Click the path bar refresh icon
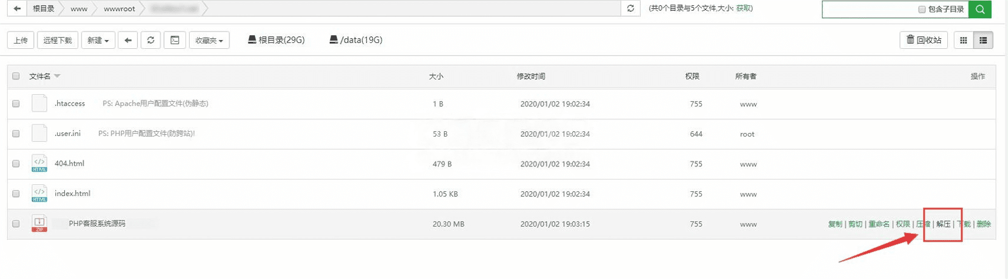 tap(631, 8)
